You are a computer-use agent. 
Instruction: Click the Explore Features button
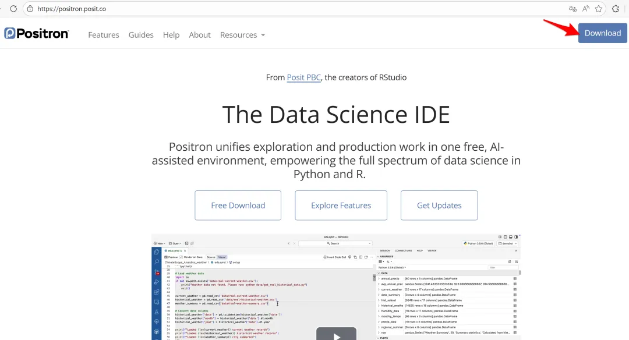point(341,206)
